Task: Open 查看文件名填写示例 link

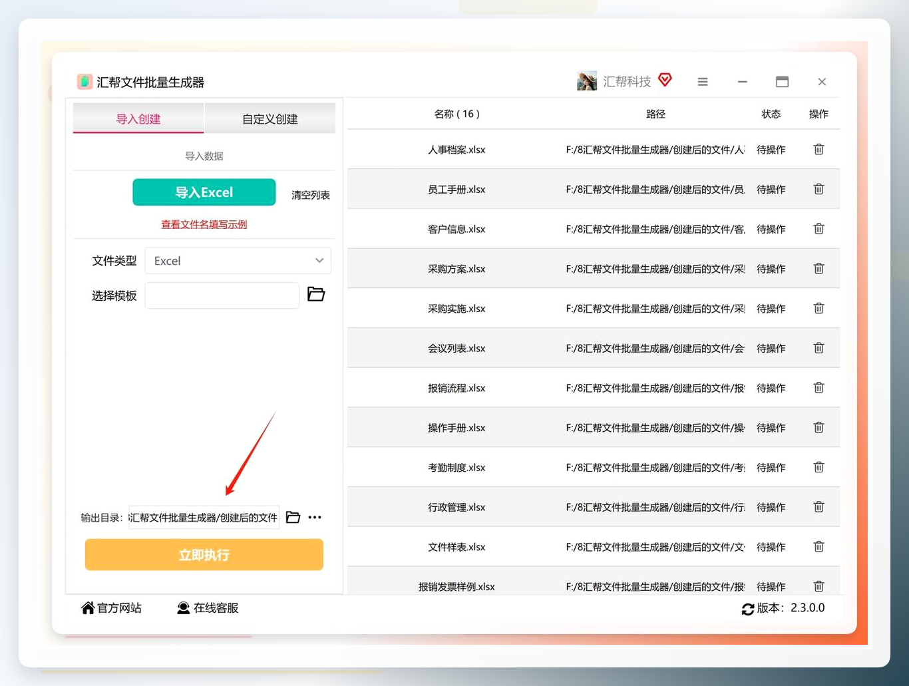Action: coord(204,224)
